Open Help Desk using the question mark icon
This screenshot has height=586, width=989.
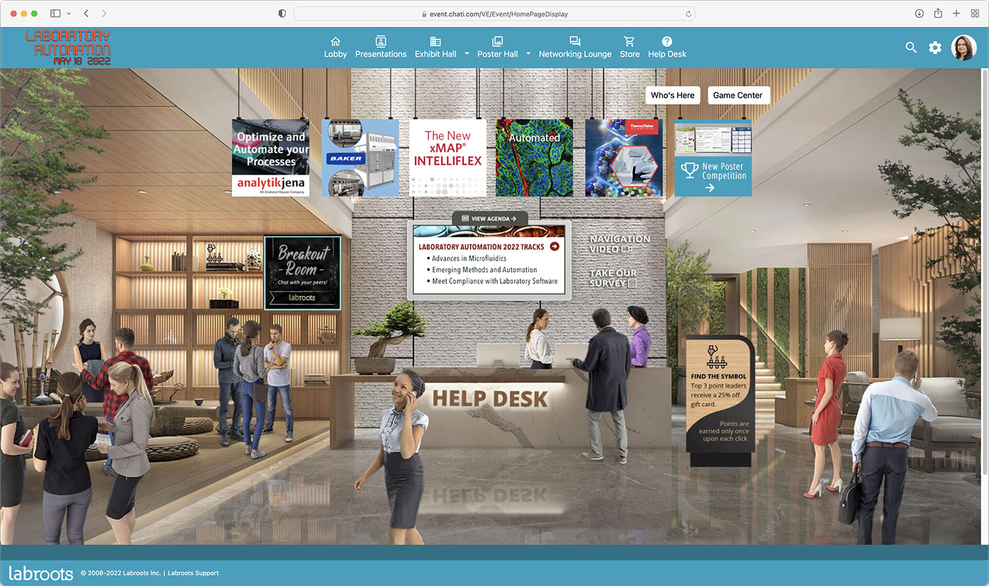click(667, 40)
